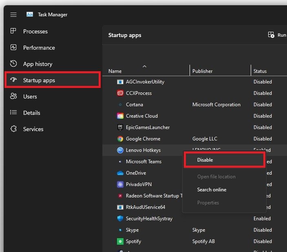Click the OneDrive cloud icon
This screenshot has width=287, height=252.
(x=120, y=173)
